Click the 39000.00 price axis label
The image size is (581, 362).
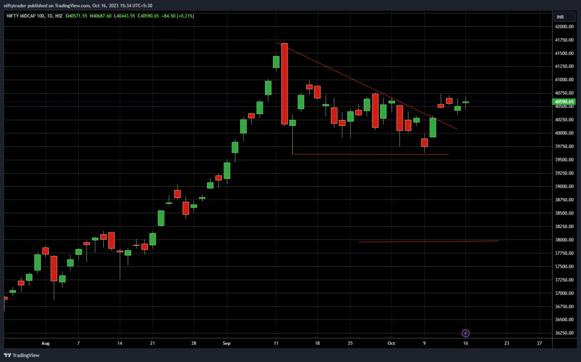pyautogui.click(x=564, y=186)
